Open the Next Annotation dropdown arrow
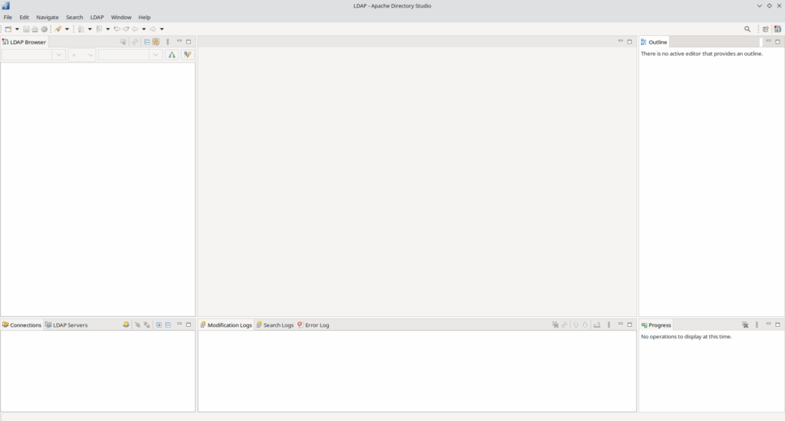This screenshot has width=785, height=421. click(x=90, y=29)
